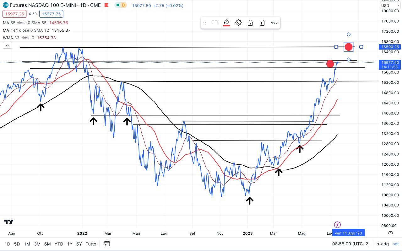Select the Tutto time range

[x=91, y=244]
